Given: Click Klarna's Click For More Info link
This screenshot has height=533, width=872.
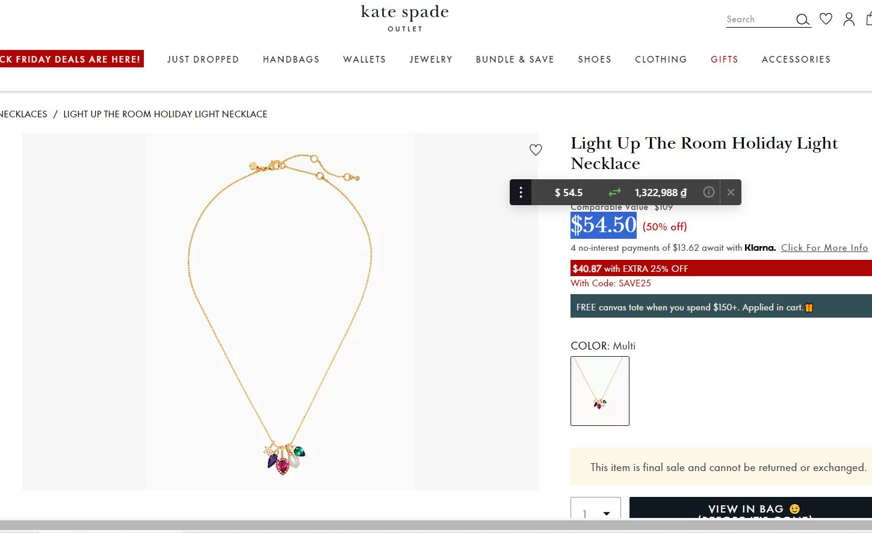Looking at the screenshot, I should tap(824, 248).
